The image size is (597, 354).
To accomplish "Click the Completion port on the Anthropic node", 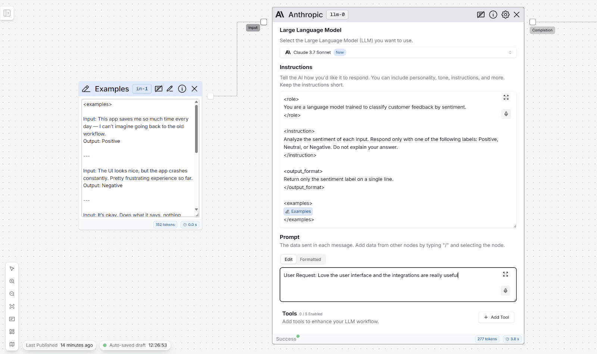I will tap(533, 22).
